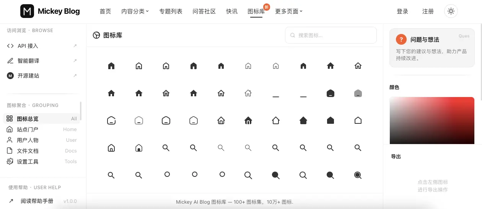Click the thin home icon with chimney
482x209 pixels.
point(248,93)
